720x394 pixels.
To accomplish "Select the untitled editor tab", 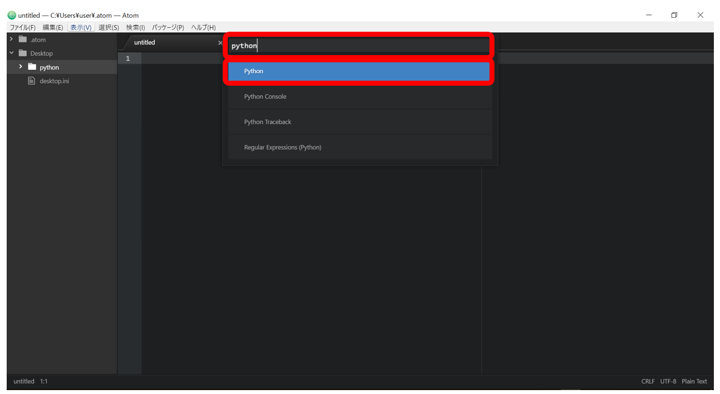I will pos(145,43).
